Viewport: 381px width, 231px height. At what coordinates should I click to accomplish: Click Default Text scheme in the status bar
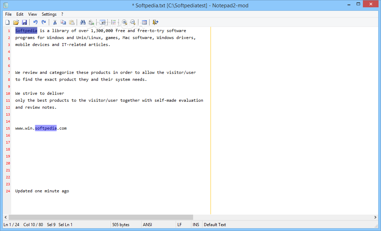215,225
